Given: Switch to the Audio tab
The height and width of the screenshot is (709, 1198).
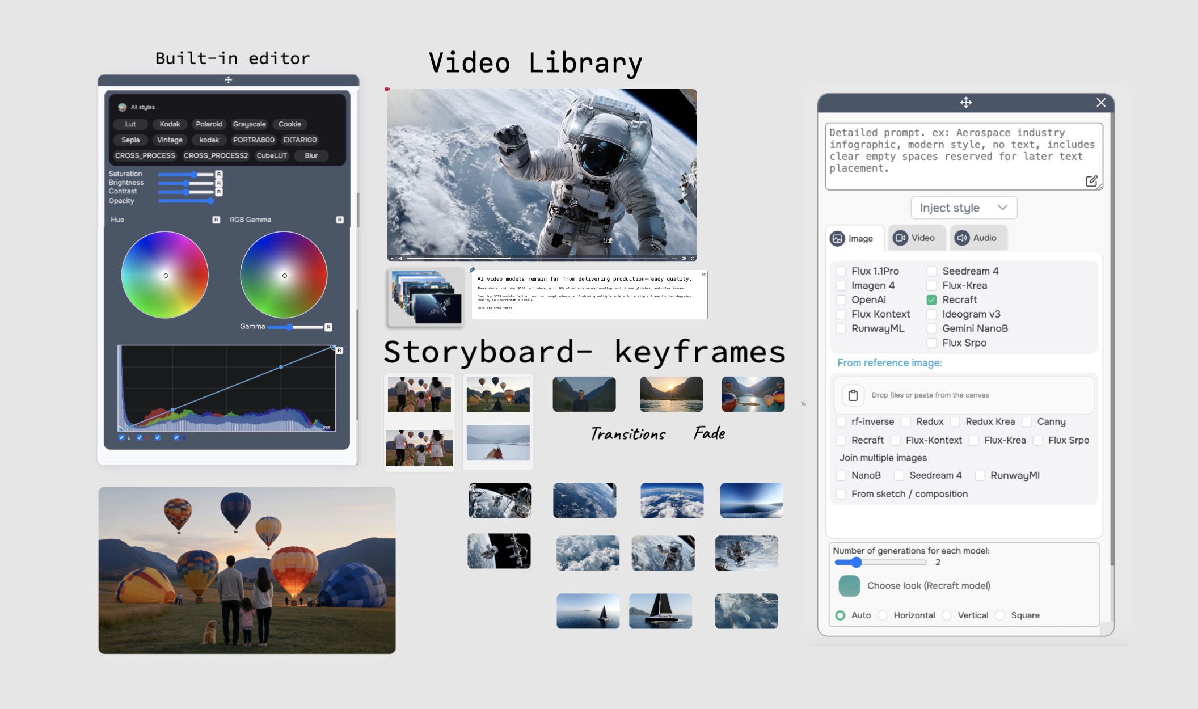Looking at the screenshot, I should click(977, 238).
